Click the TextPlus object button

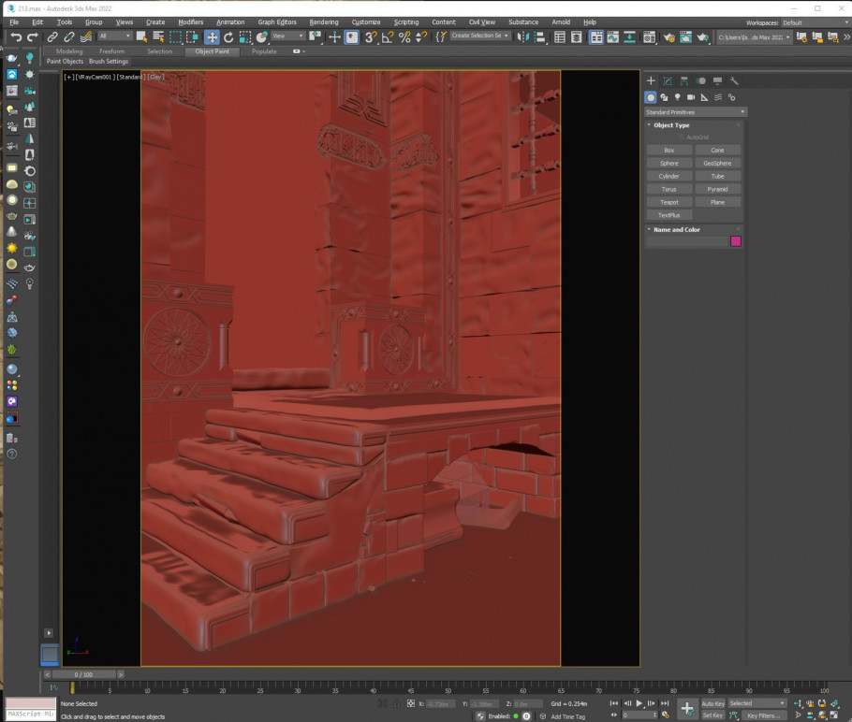pos(669,215)
